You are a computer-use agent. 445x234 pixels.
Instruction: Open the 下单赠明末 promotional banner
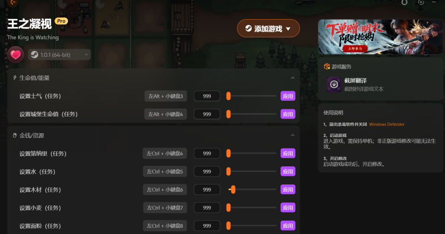(x=380, y=37)
